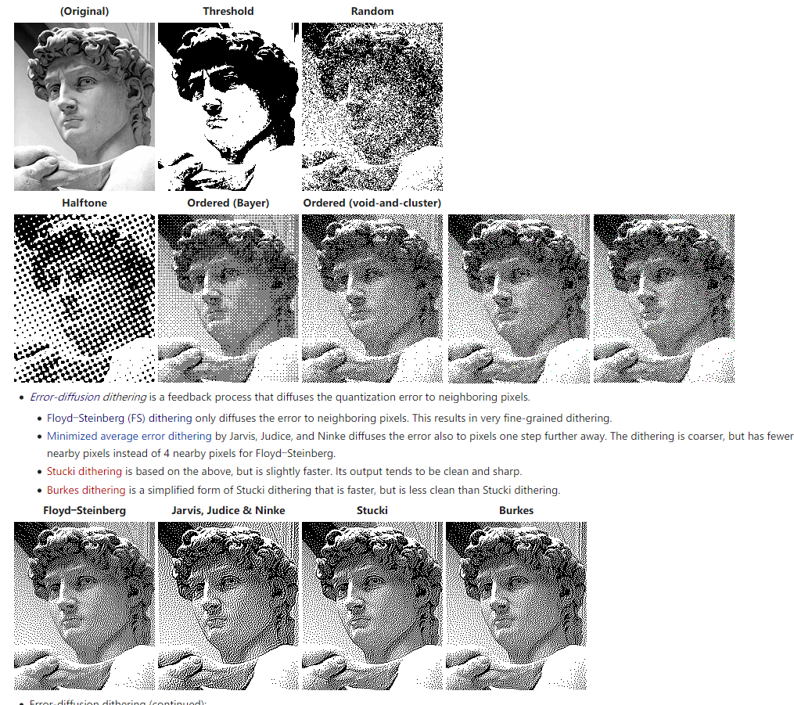Open the Ordered (Bayer) example image
Screen dimensions: 794x705
[228, 298]
